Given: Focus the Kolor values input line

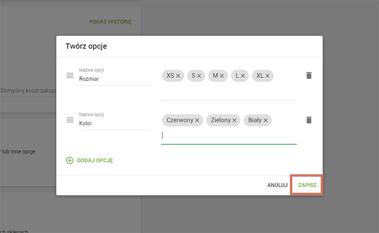Looking at the screenshot, I should coord(229,135).
